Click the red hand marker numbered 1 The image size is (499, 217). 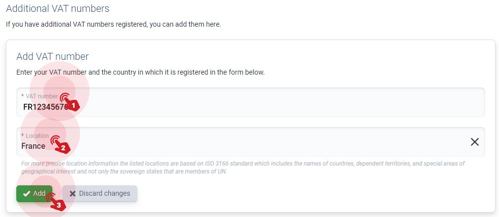tap(69, 102)
